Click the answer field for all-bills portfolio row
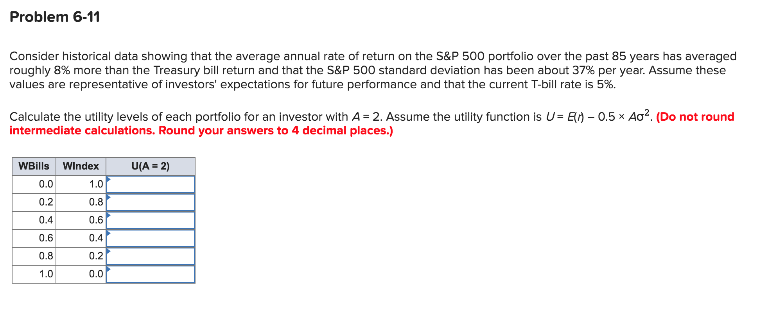 (153, 273)
